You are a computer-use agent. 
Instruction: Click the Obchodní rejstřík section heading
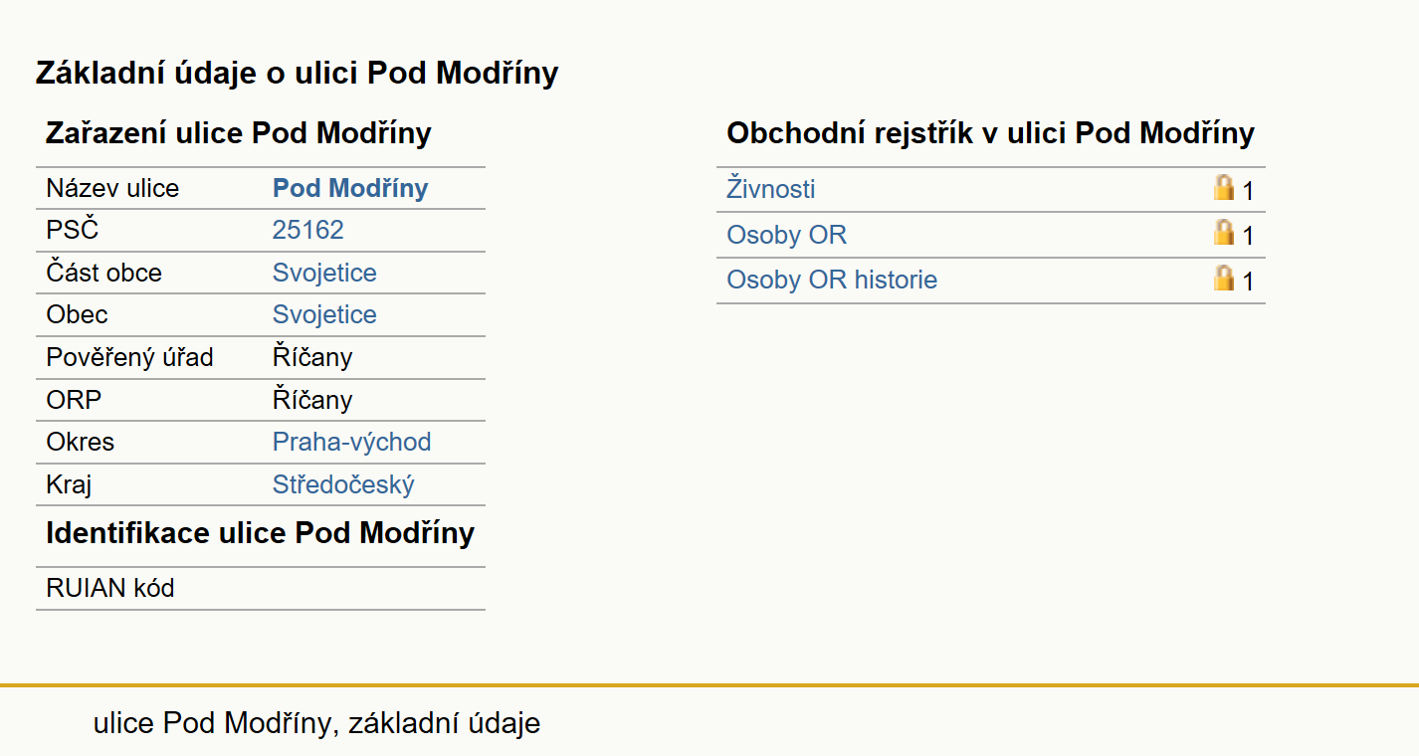tap(991, 133)
